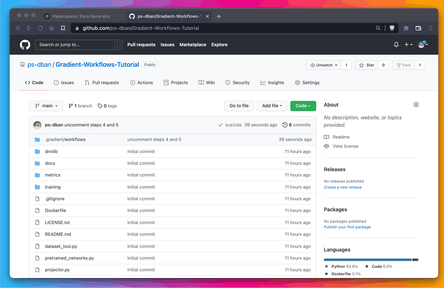The height and width of the screenshot is (288, 444).
Task: Open Gradient-Workflows-Tutorial repository link
Action: [x=97, y=65]
